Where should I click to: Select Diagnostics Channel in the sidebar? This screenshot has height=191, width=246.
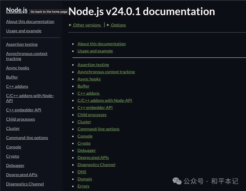[25, 184]
